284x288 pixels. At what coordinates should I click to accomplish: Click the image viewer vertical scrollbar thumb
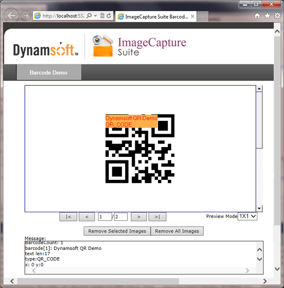click(259, 121)
